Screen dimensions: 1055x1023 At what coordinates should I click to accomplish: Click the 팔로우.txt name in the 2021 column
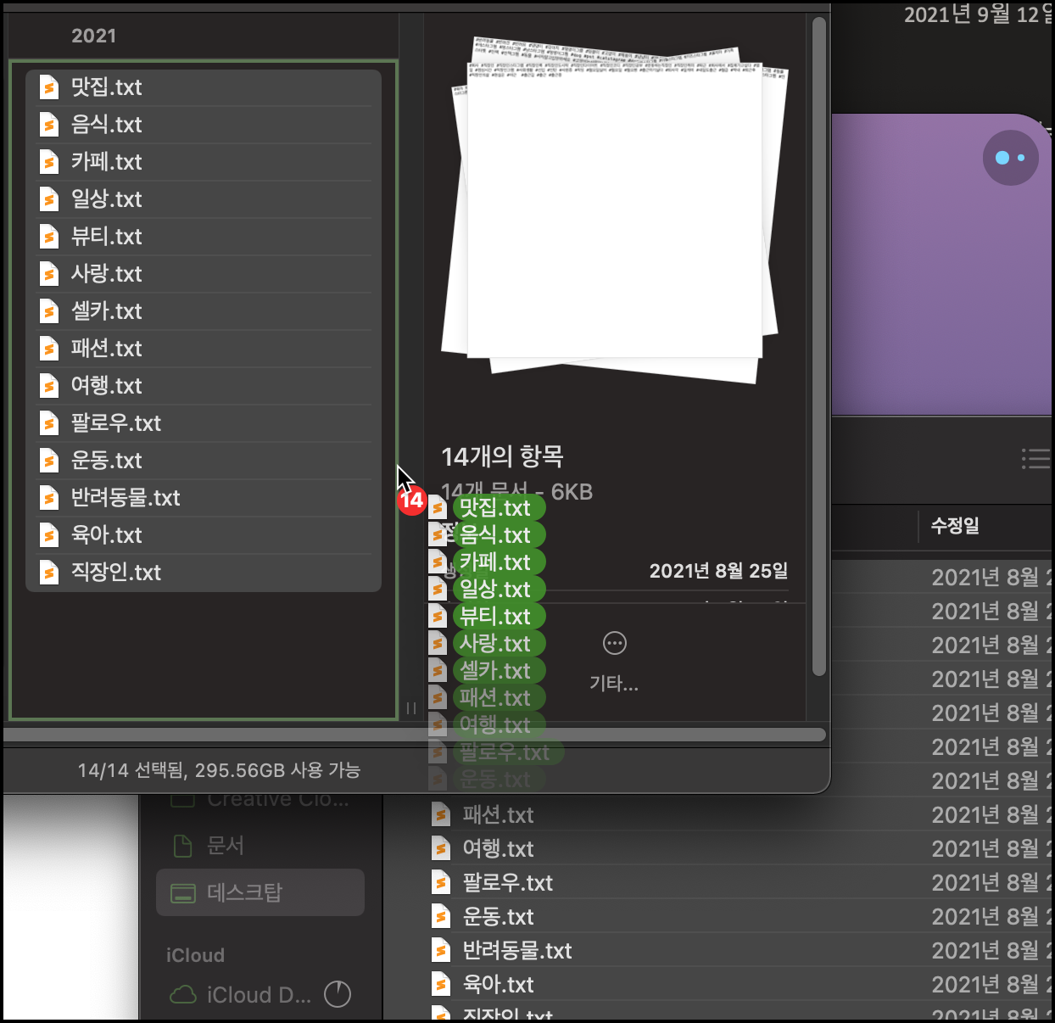[x=115, y=423]
